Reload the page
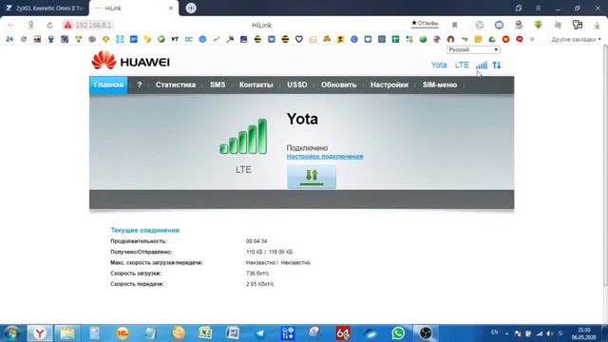The width and height of the screenshot is (608, 342). [49, 26]
